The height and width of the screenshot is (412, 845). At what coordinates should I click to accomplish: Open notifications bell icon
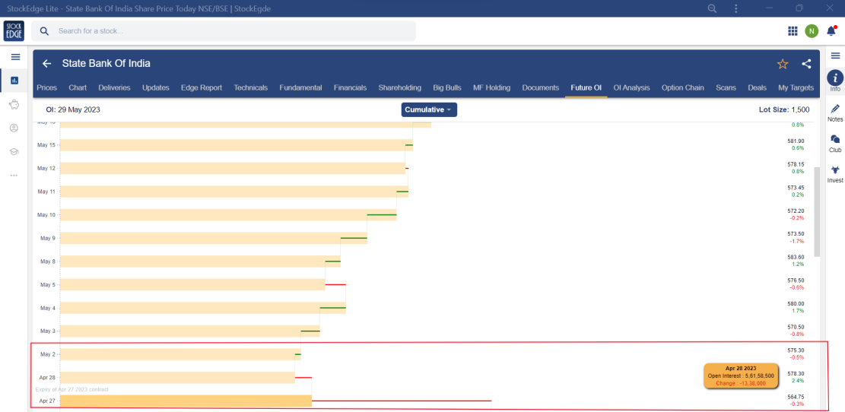831,31
